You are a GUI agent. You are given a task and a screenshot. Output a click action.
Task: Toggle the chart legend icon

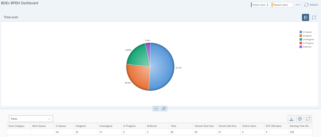click(x=306, y=17)
